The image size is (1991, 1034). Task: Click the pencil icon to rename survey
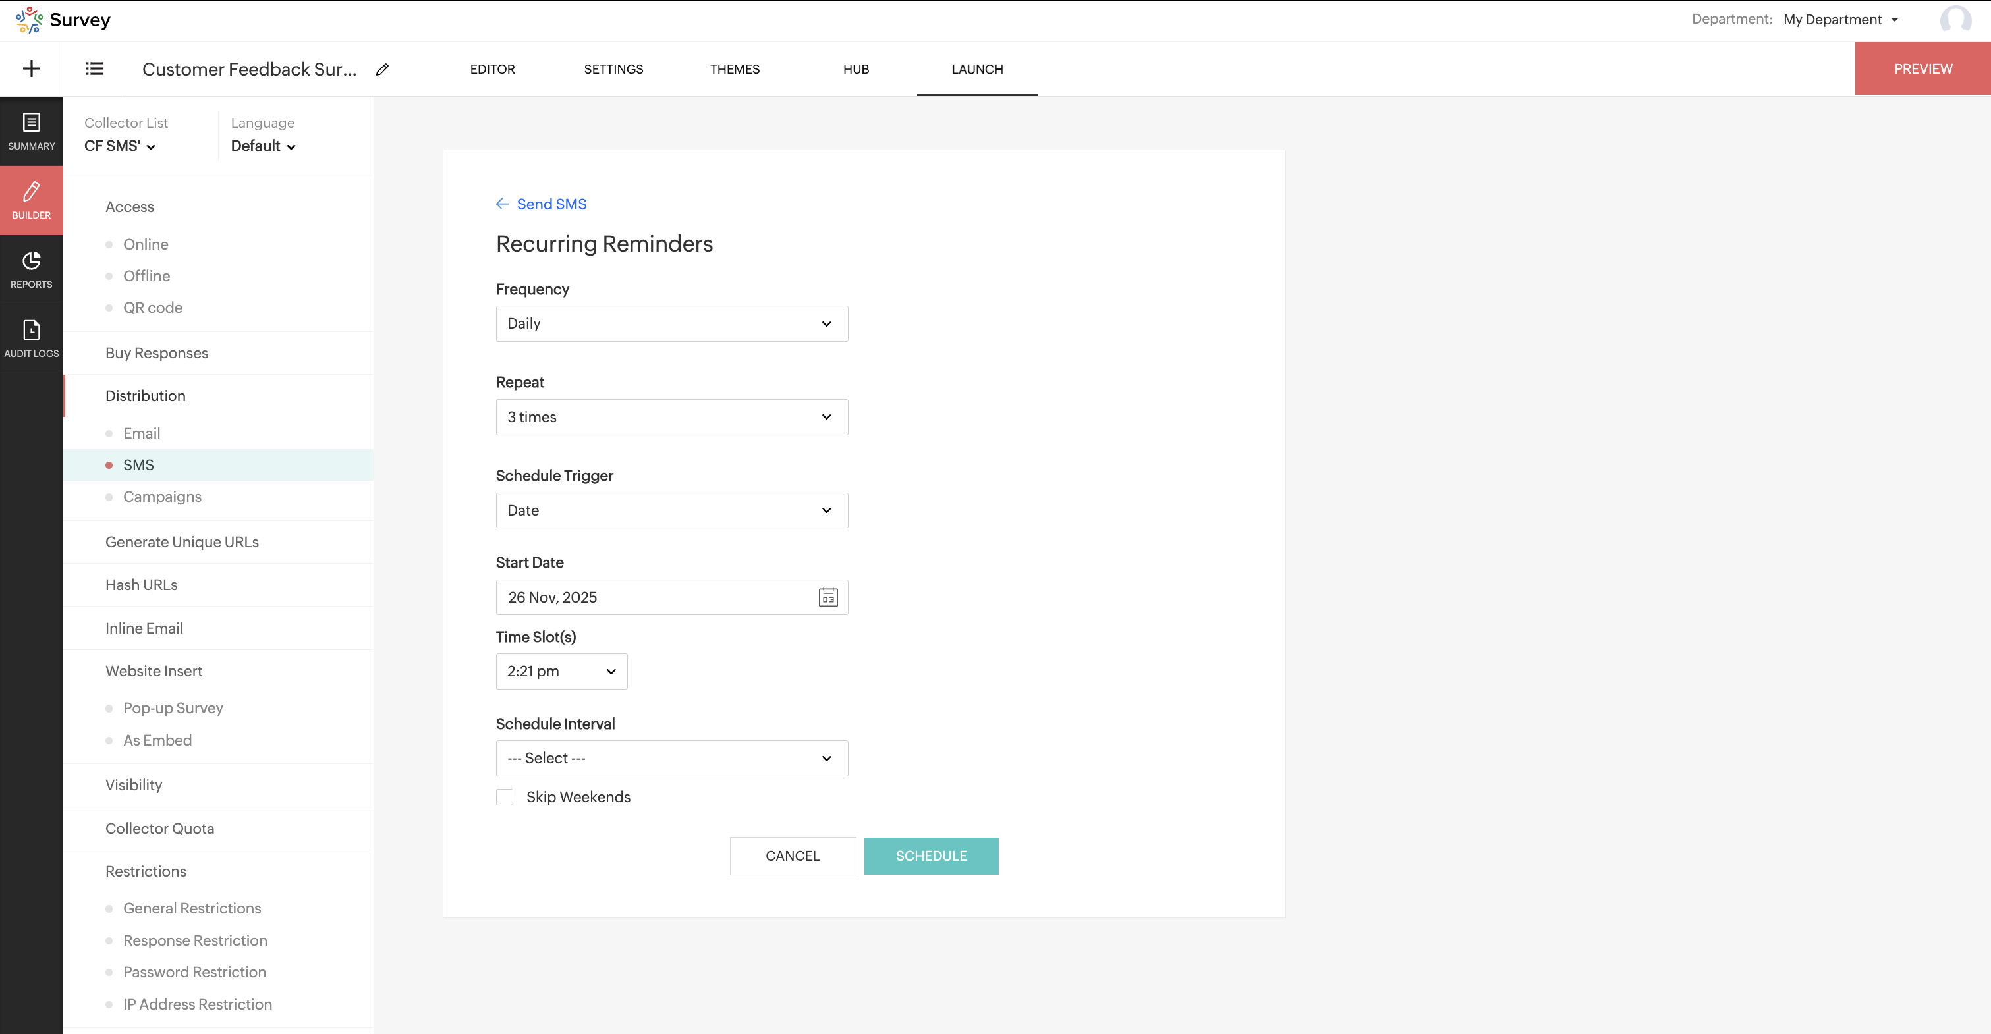click(x=382, y=70)
